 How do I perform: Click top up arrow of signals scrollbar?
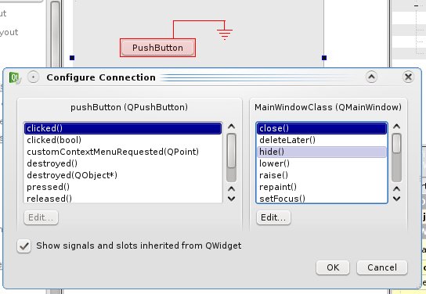(x=231, y=127)
